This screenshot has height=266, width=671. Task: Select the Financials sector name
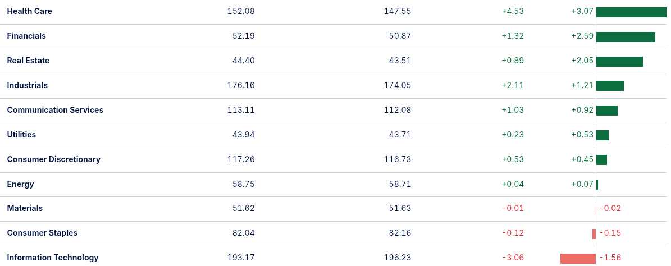pos(26,36)
